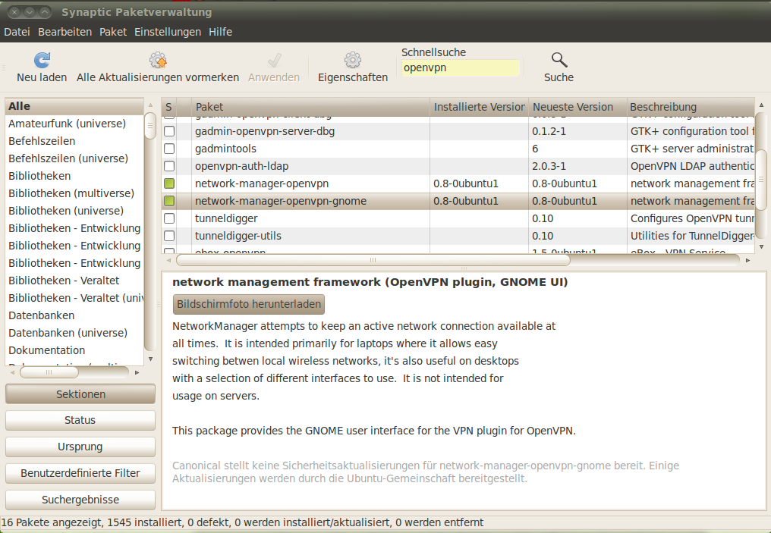
Task: Click the sections list vertical scrollbar thumb
Action: pos(150,126)
